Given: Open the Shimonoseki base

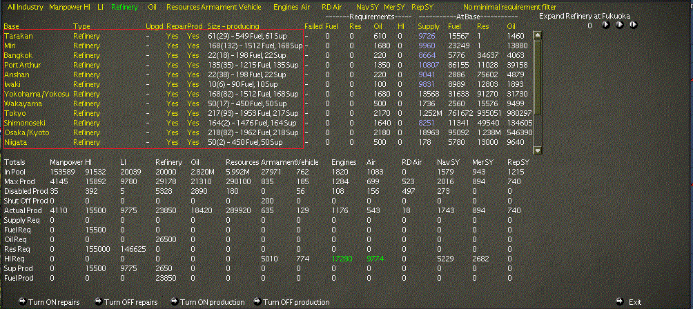Looking at the screenshot, I should click(25, 123).
